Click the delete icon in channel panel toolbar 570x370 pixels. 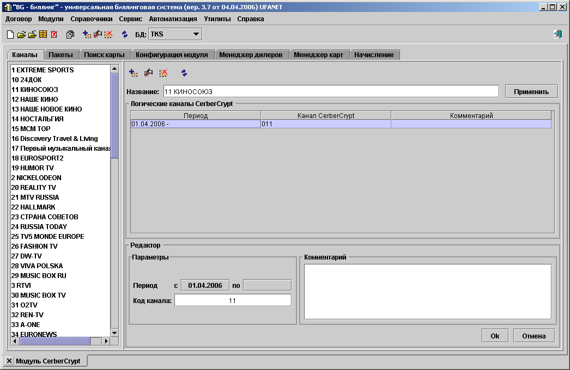(163, 73)
